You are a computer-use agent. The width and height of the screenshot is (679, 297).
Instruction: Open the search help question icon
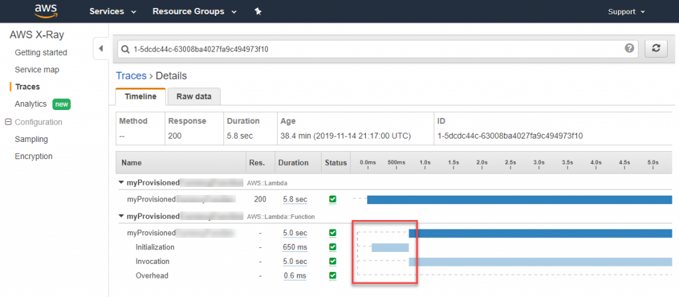629,48
